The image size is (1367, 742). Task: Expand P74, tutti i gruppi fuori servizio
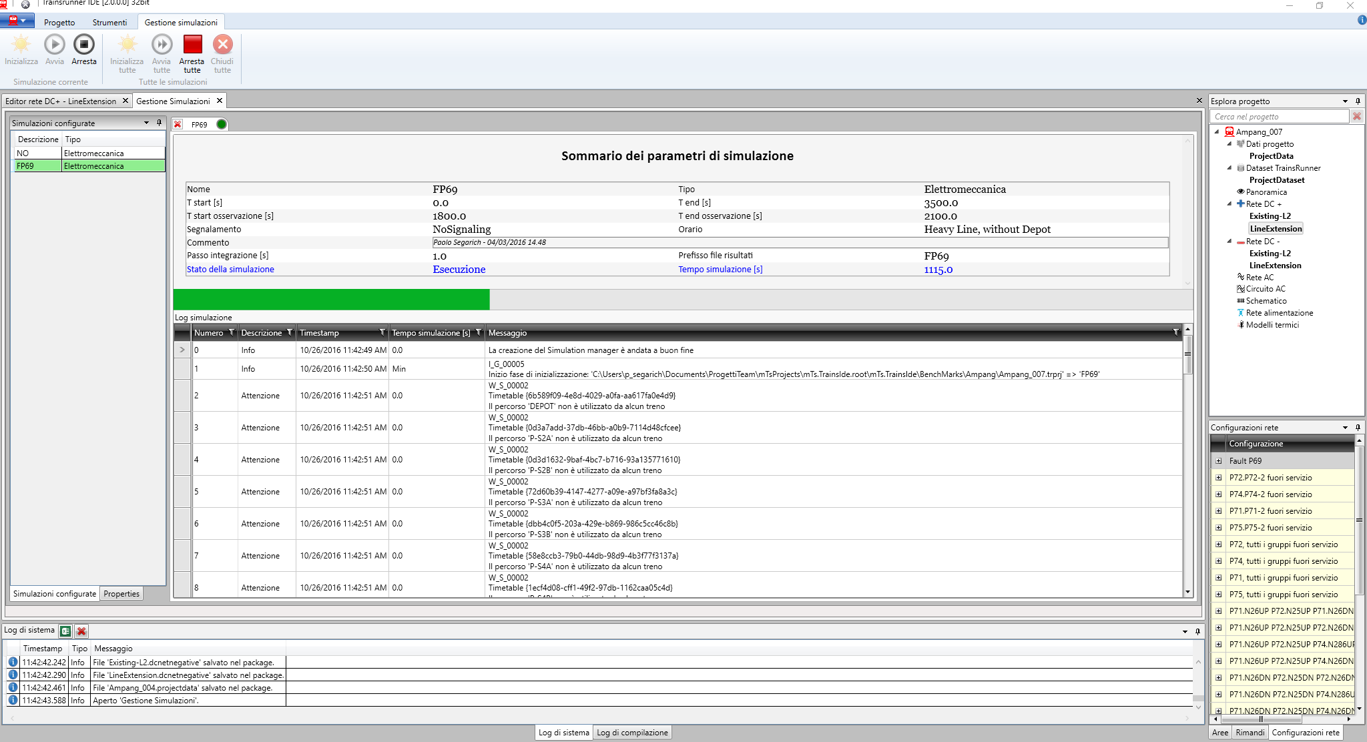[1218, 561]
